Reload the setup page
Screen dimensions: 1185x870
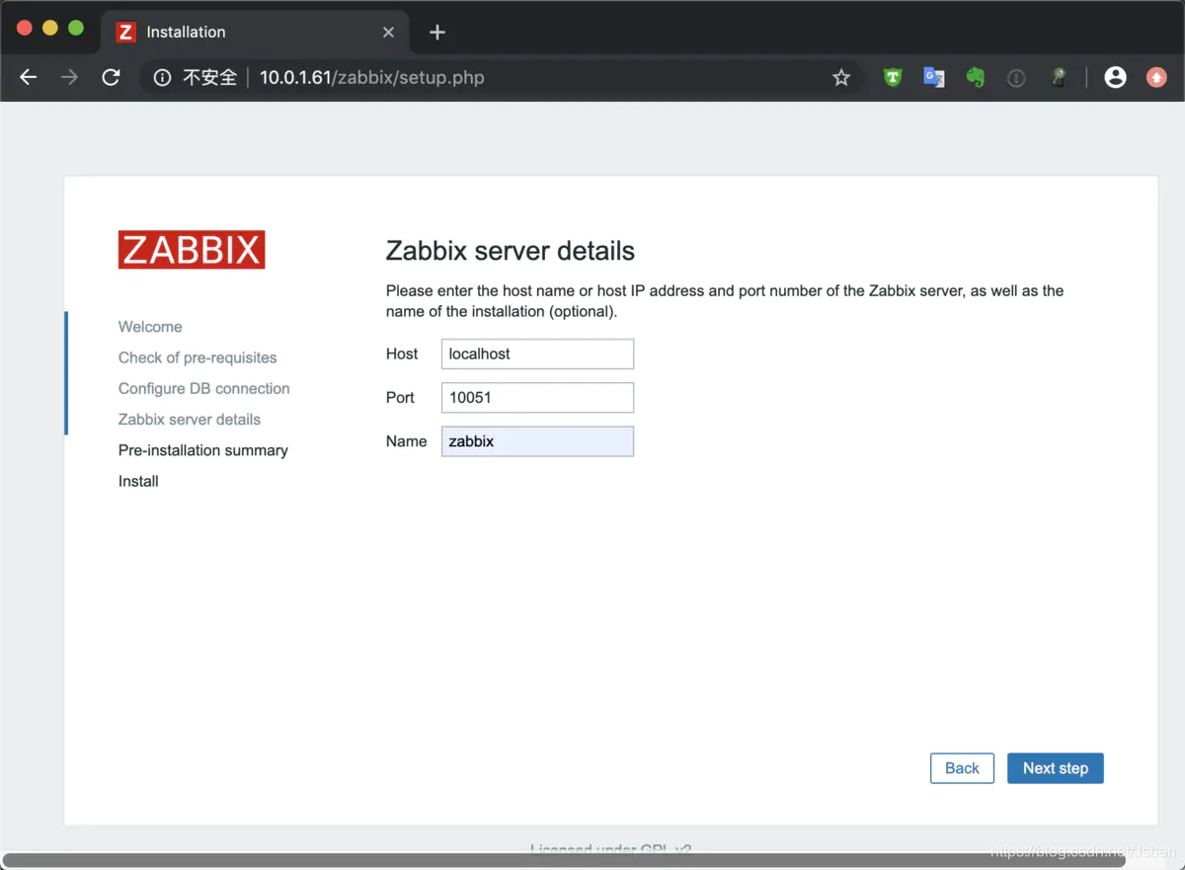tap(111, 77)
